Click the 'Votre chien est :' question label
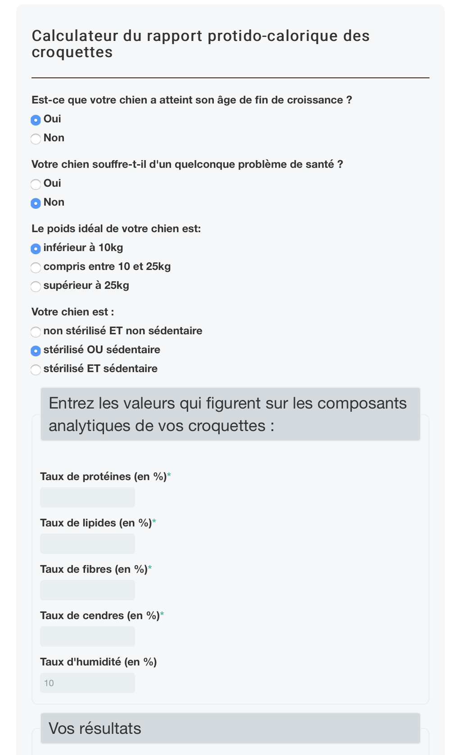Viewport: 461px width, 755px height. pyautogui.click(x=72, y=312)
